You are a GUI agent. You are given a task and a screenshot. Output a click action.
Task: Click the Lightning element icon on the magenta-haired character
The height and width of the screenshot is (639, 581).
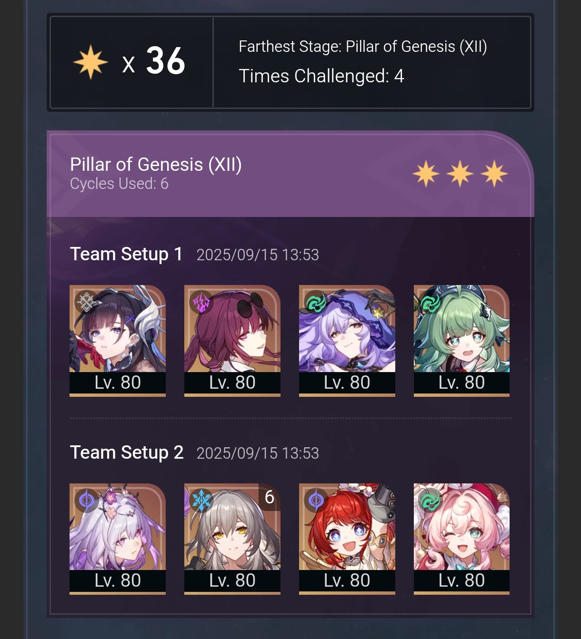[x=201, y=302]
